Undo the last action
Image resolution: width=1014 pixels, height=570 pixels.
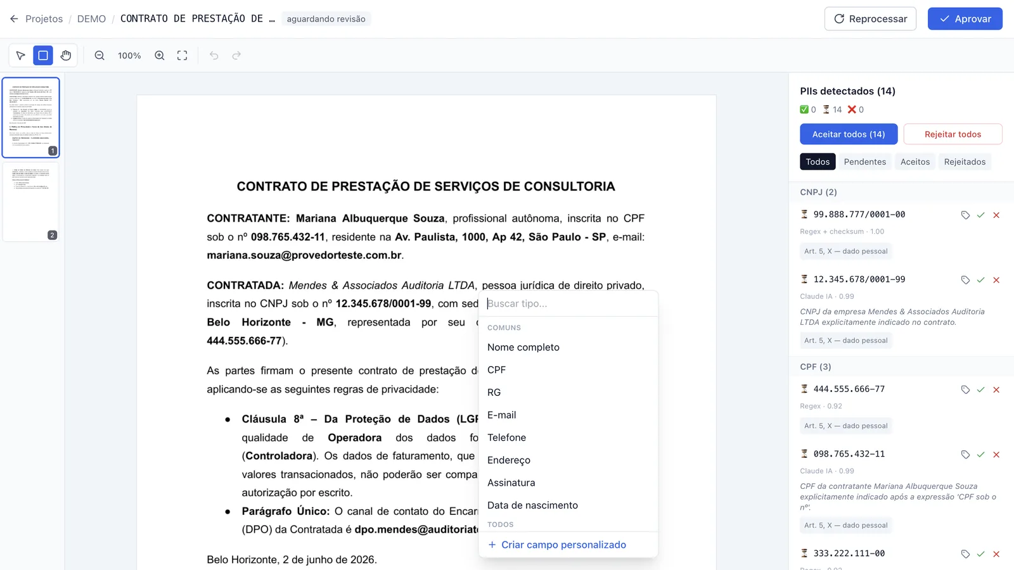214,56
